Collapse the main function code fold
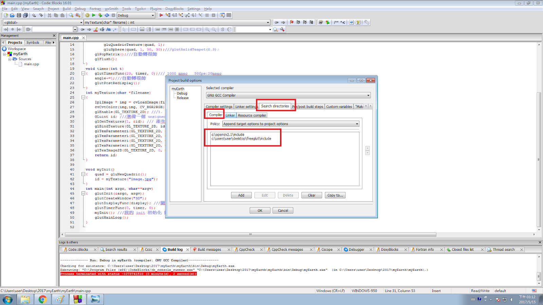Viewport: 543px width, 305px height. (83, 194)
